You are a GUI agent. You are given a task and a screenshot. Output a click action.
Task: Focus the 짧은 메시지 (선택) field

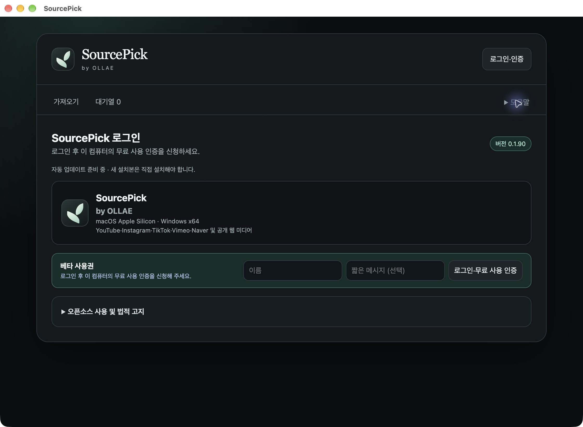coord(395,271)
